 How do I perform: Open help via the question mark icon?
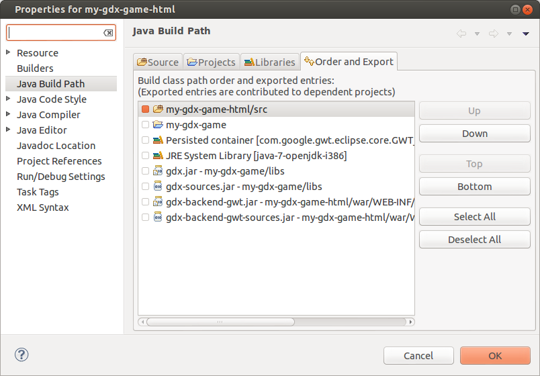pyautogui.click(x=21, y=355)
